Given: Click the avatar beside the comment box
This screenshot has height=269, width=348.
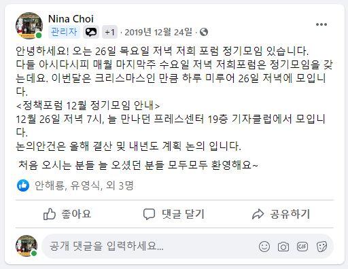Looking at the screenshot, I should pyautogui.click(x=27, y=246).
